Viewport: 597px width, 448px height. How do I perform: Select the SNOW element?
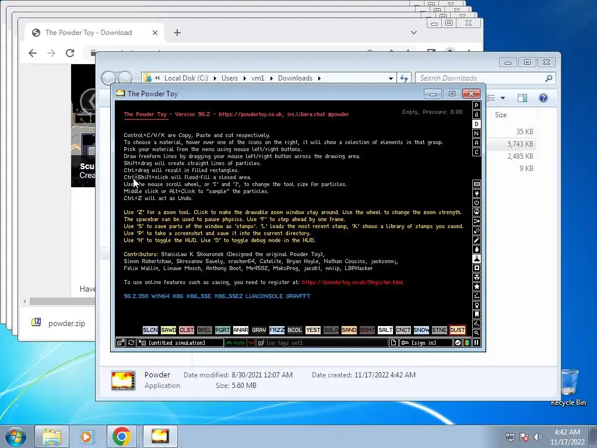[421, 330]
